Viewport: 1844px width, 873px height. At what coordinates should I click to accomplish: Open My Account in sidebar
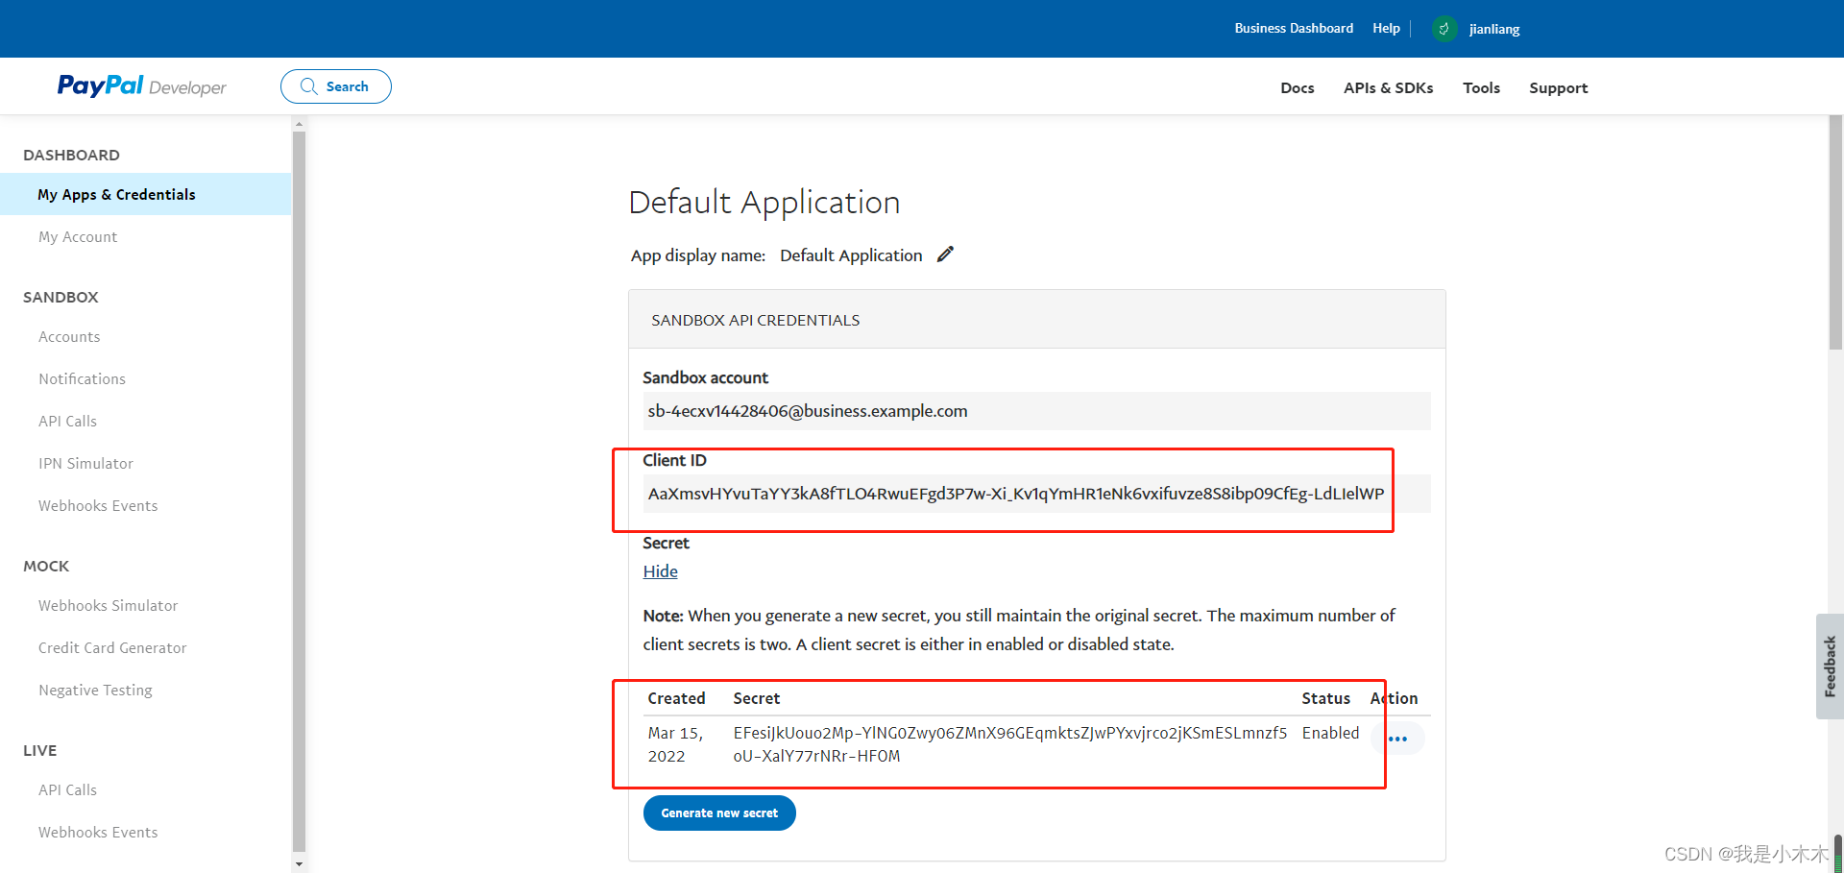pos(78,237)
